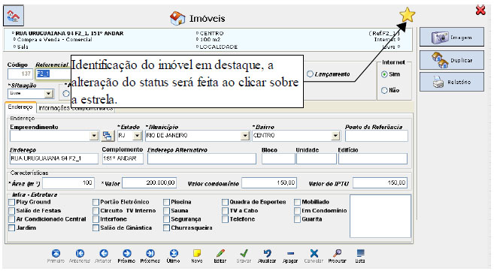Click the Relatório printer button

452,82
